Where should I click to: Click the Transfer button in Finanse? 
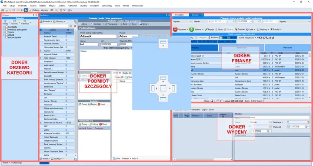click(x=240, y=29)
